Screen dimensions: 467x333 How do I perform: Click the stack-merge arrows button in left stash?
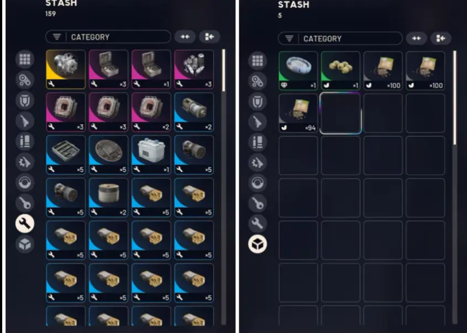[185, 36]
